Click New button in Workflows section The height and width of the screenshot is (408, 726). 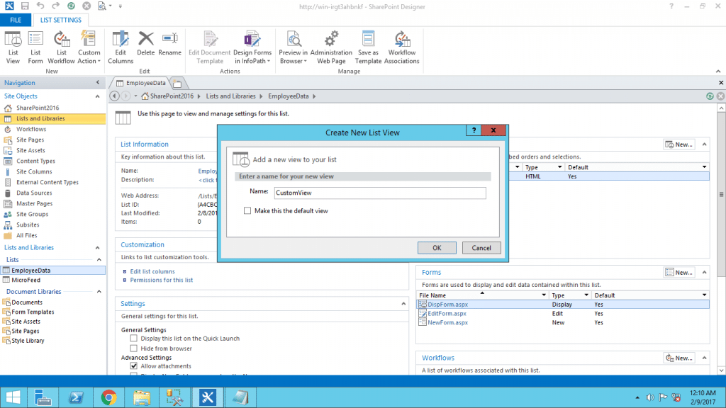(x=679, y=358)
